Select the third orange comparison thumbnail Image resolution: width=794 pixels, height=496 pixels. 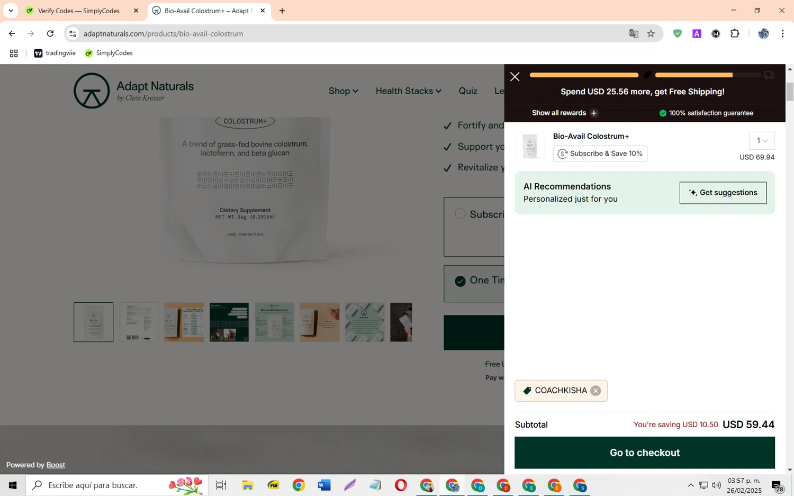click(184, 322)
